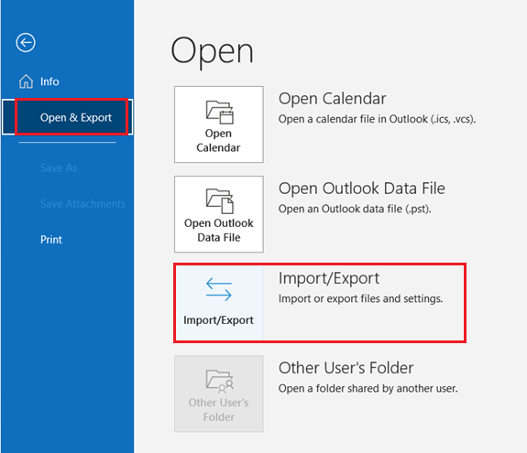Click the Open Calendar button
Image resolution: width=527 pixels, height=453 pixels.
(x=219, y=124)
